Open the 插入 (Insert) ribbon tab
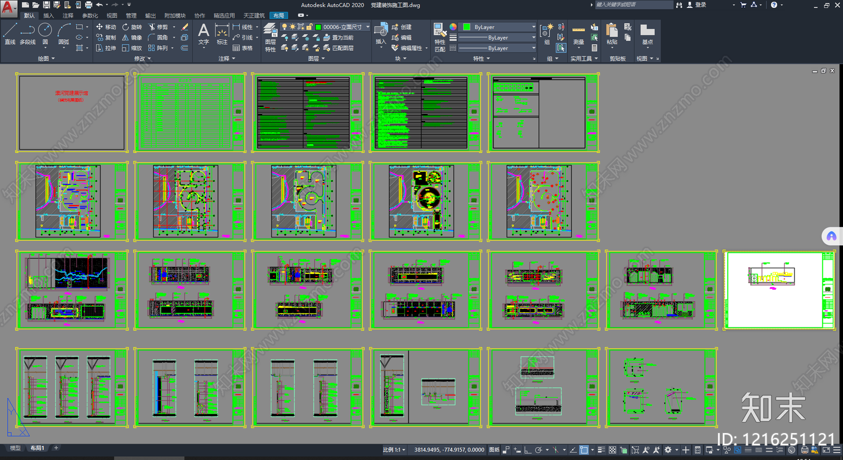The width and height of the screenshot is (843, 460). (48, 16)
